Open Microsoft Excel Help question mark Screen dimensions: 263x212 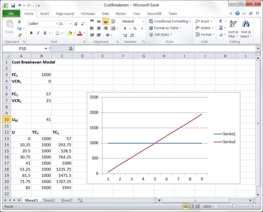click(237, 14)
